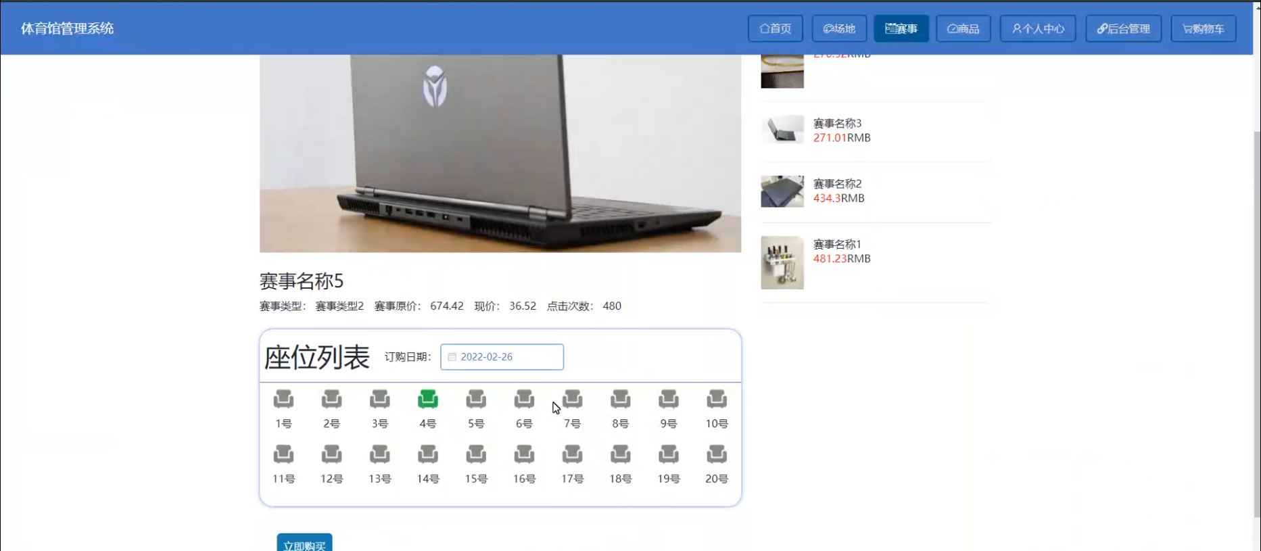
Task: Click the 赛事名称5 heading
Action: (302, 281)
